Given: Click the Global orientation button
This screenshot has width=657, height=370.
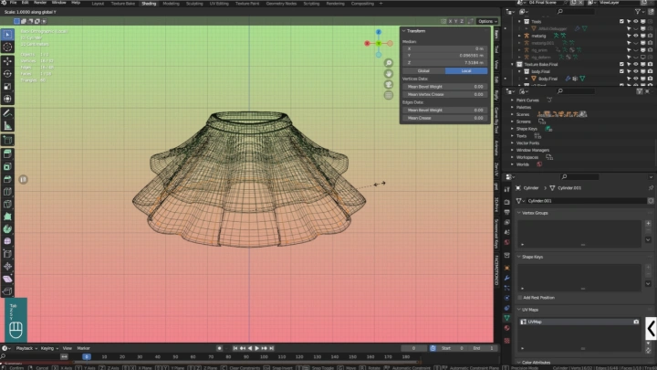Looking at the screenshot, I should point(423,69).
